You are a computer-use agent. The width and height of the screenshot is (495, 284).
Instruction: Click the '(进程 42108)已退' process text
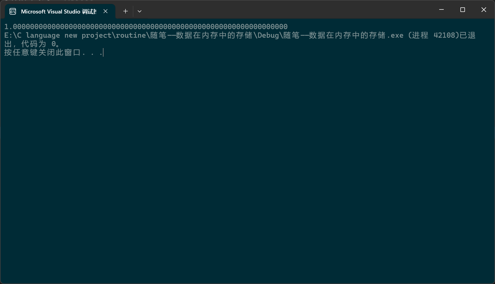click(442, 35)
